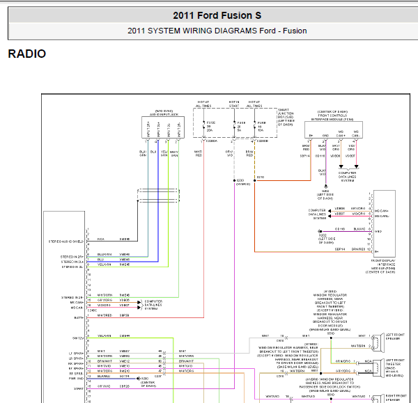
Task: Click the 'LEFT FRONT TWEETER' label
Action: [395, 368]
